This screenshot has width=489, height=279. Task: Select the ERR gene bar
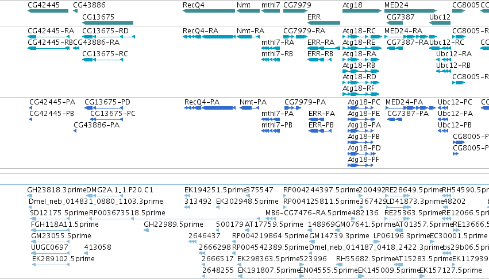(324, 23)
